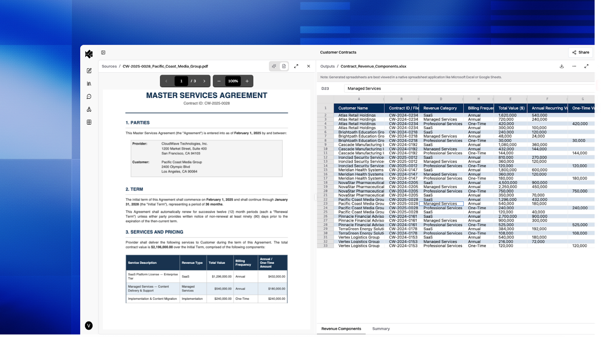Select column A header letter
This screenshot has height=343, width=602.
pyautogui.click(x=359, y=99)
